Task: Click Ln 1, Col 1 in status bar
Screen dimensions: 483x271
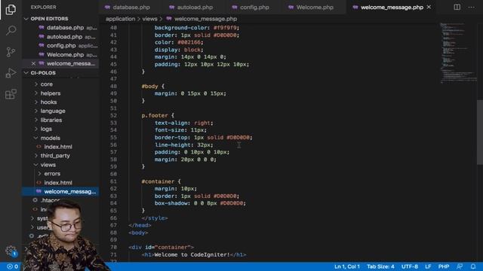Action: [x=347, y=266]
